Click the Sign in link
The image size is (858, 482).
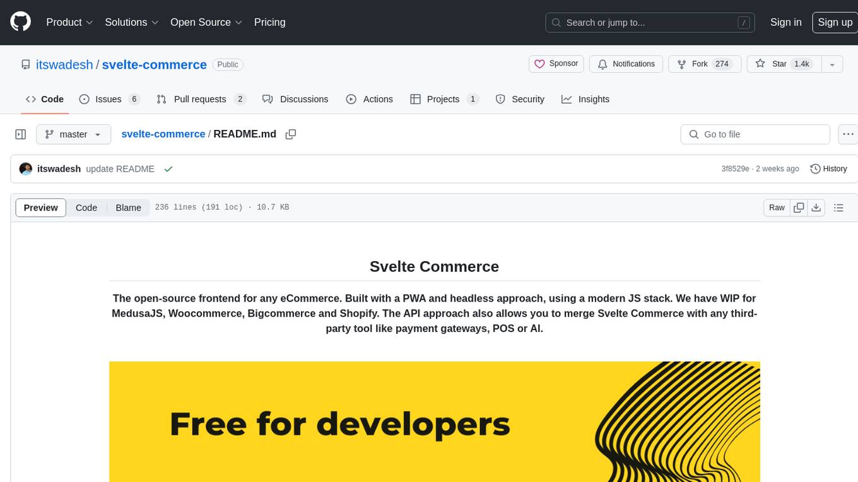pyautogui.click(x=785, y=22)
